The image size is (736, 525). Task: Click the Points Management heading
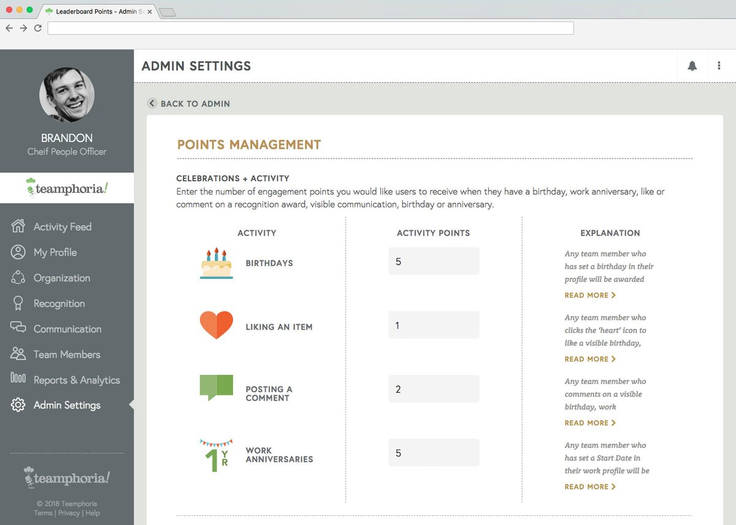click(x=249, y=145)
